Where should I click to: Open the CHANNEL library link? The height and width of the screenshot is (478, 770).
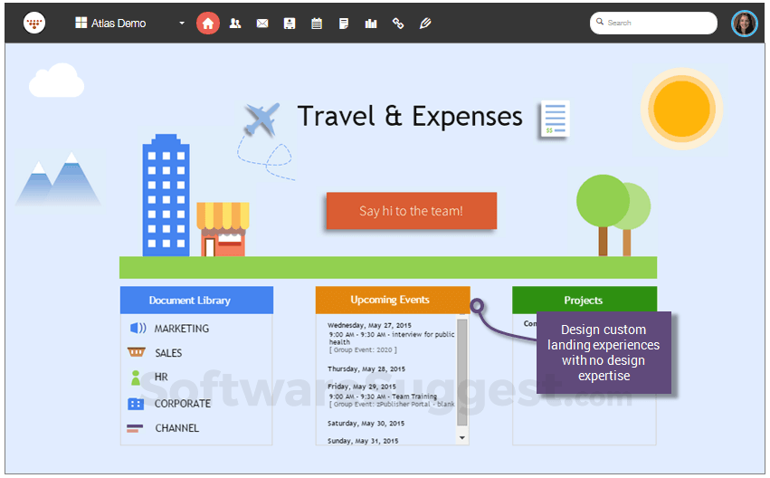[x=177, y=428]
